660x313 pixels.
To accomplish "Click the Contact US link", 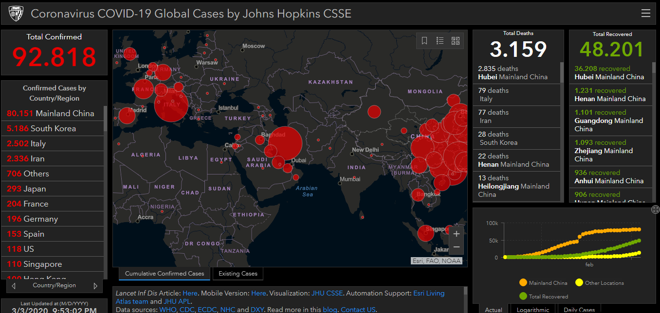I will (x=358, y=310).
